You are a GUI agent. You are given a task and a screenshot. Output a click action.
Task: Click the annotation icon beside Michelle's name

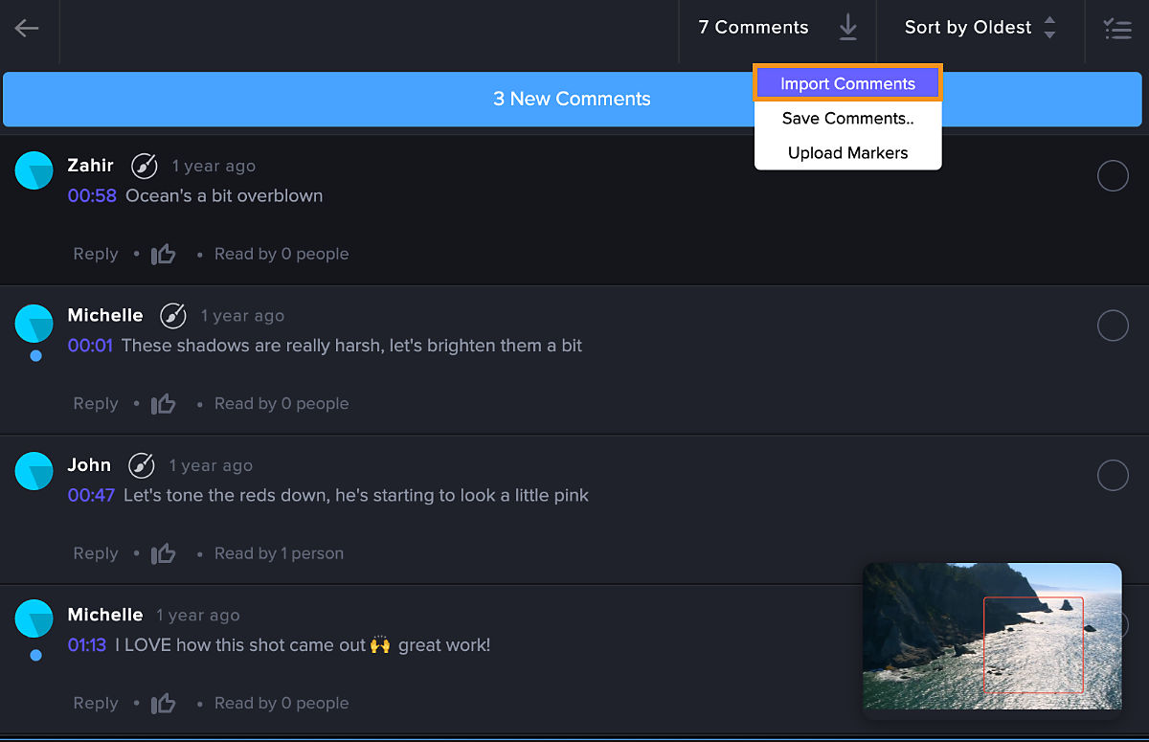[172, 315]
